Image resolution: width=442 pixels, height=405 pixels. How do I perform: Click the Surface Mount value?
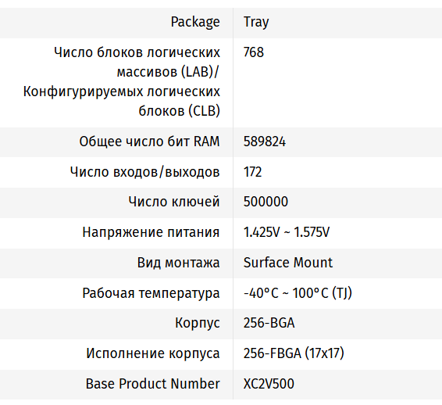coord(288,263)
